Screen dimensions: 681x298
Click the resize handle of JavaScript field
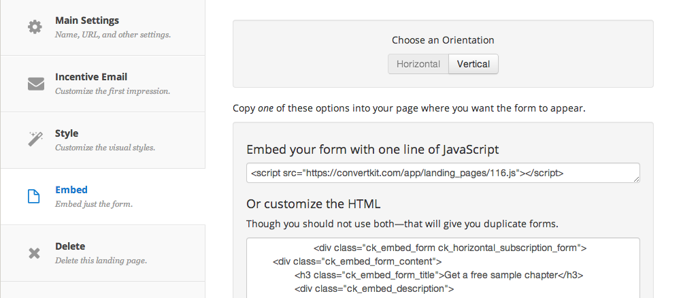pyautogui.click(x=637, y=180)
